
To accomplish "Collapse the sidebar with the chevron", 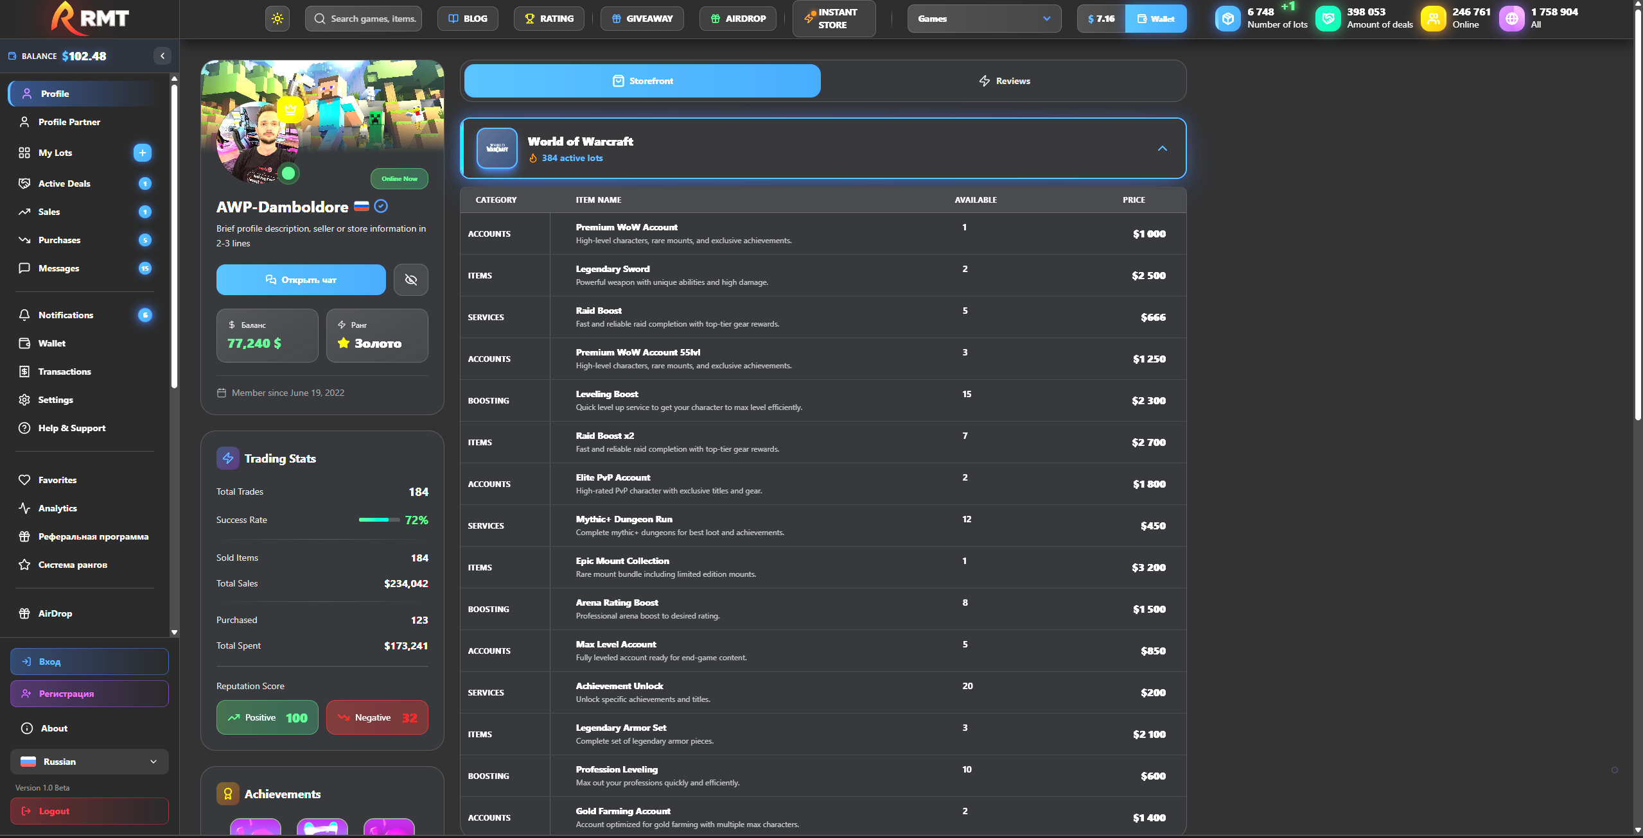I will tap(163, 56).
